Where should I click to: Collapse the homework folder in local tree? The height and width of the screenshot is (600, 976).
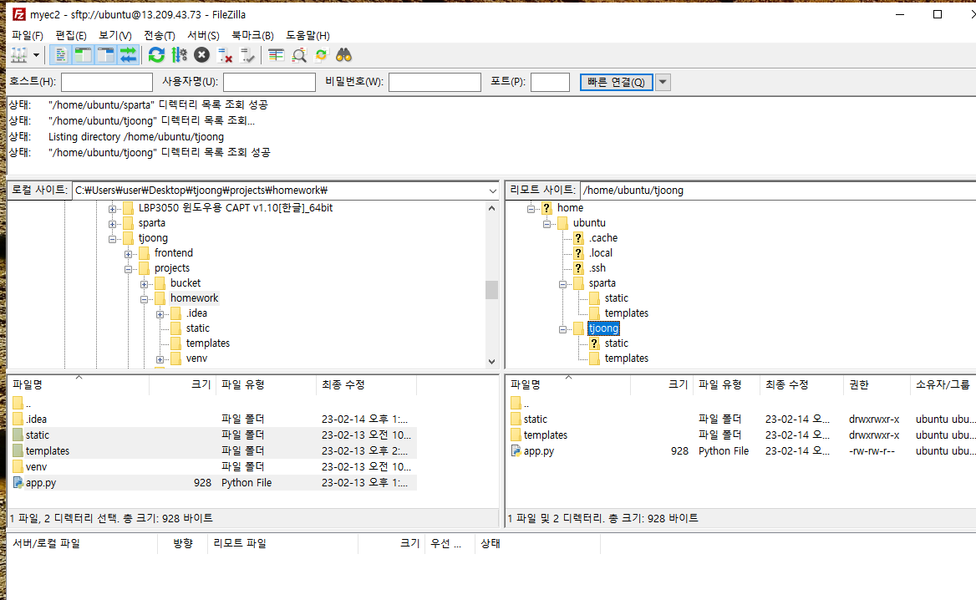144,299
